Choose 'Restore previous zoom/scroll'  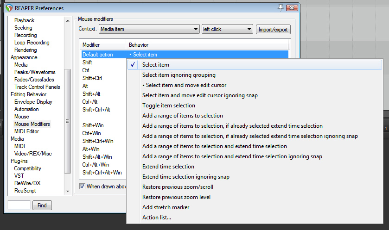coord(255,186)
